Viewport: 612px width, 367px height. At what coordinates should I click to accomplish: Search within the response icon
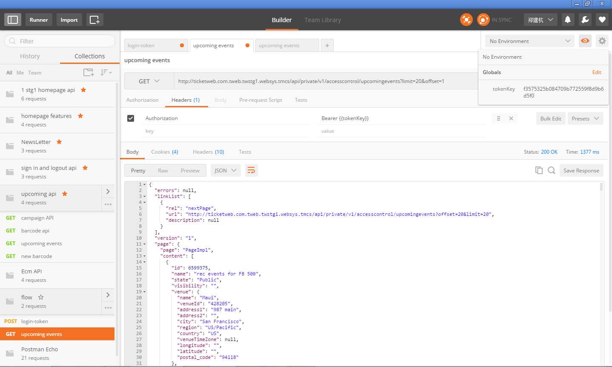(x=552, y=170)
